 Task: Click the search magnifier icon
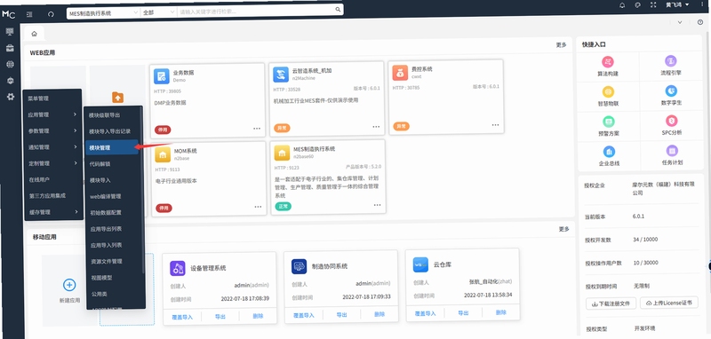click(338, 10)
